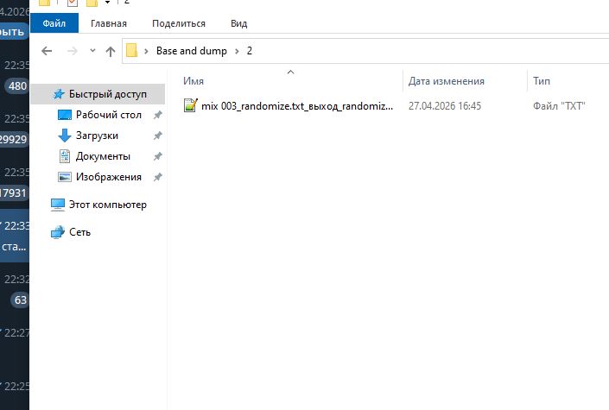609x410 pixels.
Task: Click the forward navigation arrow
Action: pyautogui.click(x=73, y=51)
